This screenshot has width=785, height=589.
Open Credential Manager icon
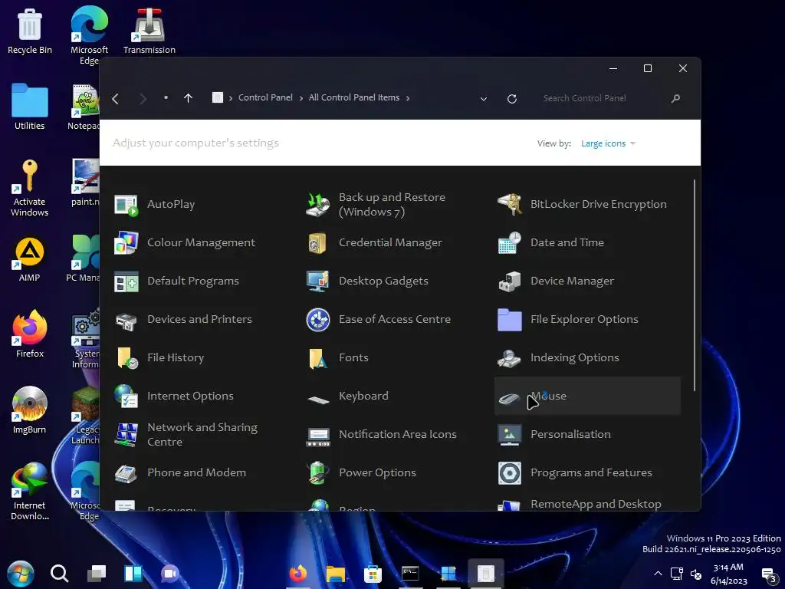click(x=318, y=243)
